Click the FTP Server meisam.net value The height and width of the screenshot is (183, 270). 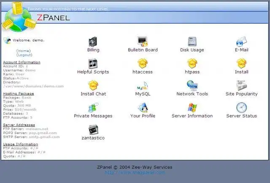coord(37,129)
